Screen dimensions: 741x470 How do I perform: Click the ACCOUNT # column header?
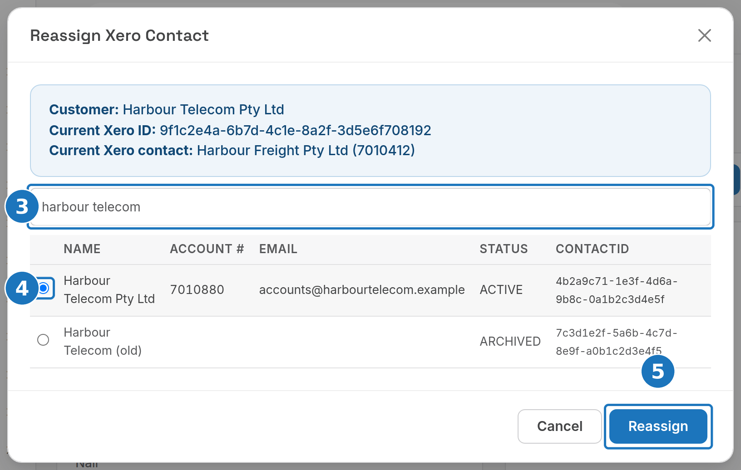207,249
